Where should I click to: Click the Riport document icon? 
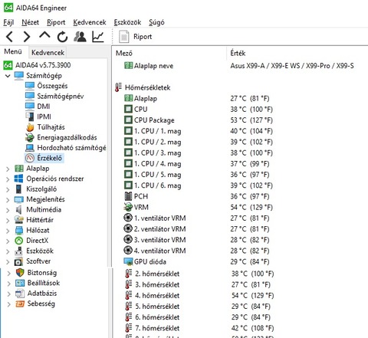point(124,37)
